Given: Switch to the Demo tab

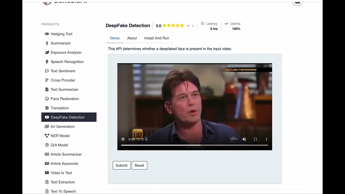Looking at the screenshot, I should [115, 38].
